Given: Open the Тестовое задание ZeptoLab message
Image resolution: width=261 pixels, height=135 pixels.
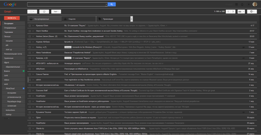Looking at the screenshot, I should (76, 112).
